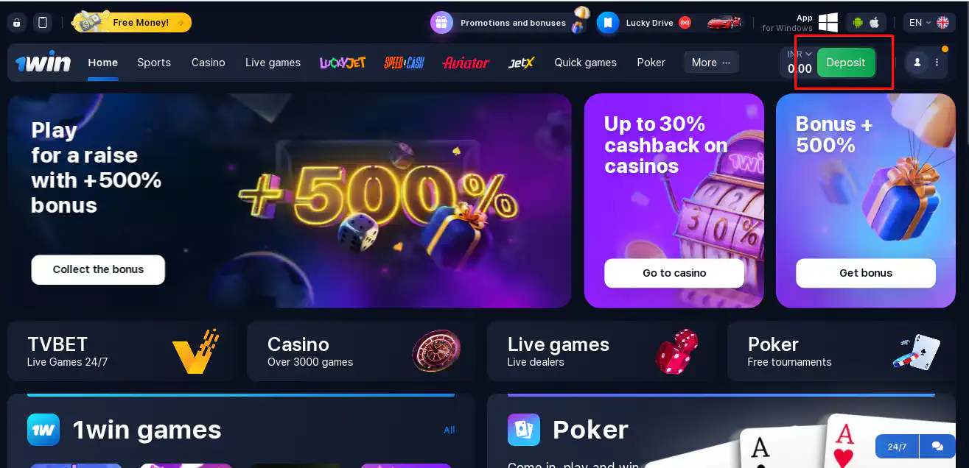Select the Android app icon
The image size is (969, 468).
[857, 23]
